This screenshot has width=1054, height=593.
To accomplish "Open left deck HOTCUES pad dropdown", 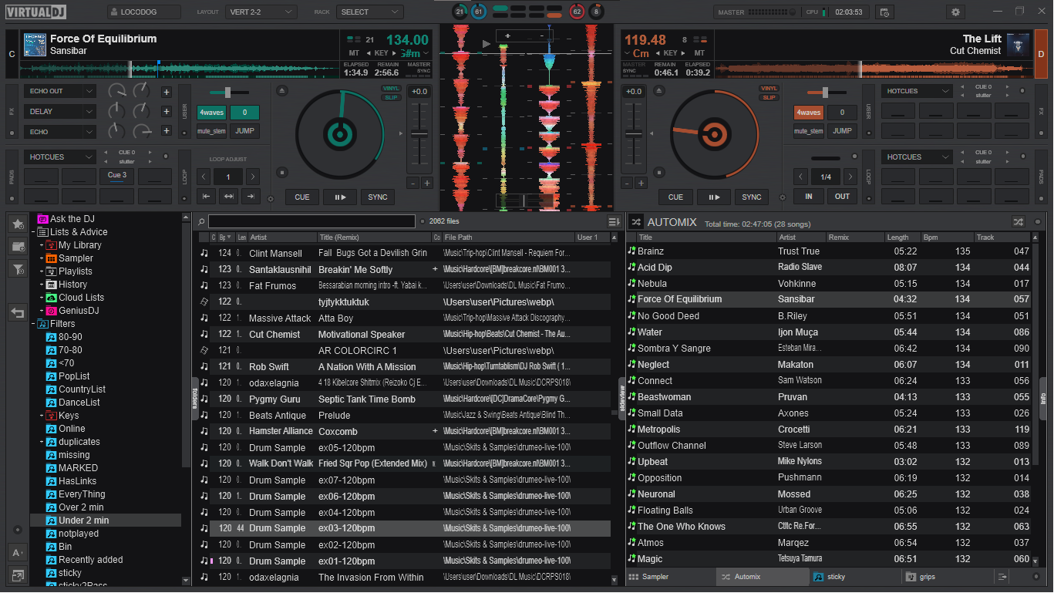I will pos(60,157).
